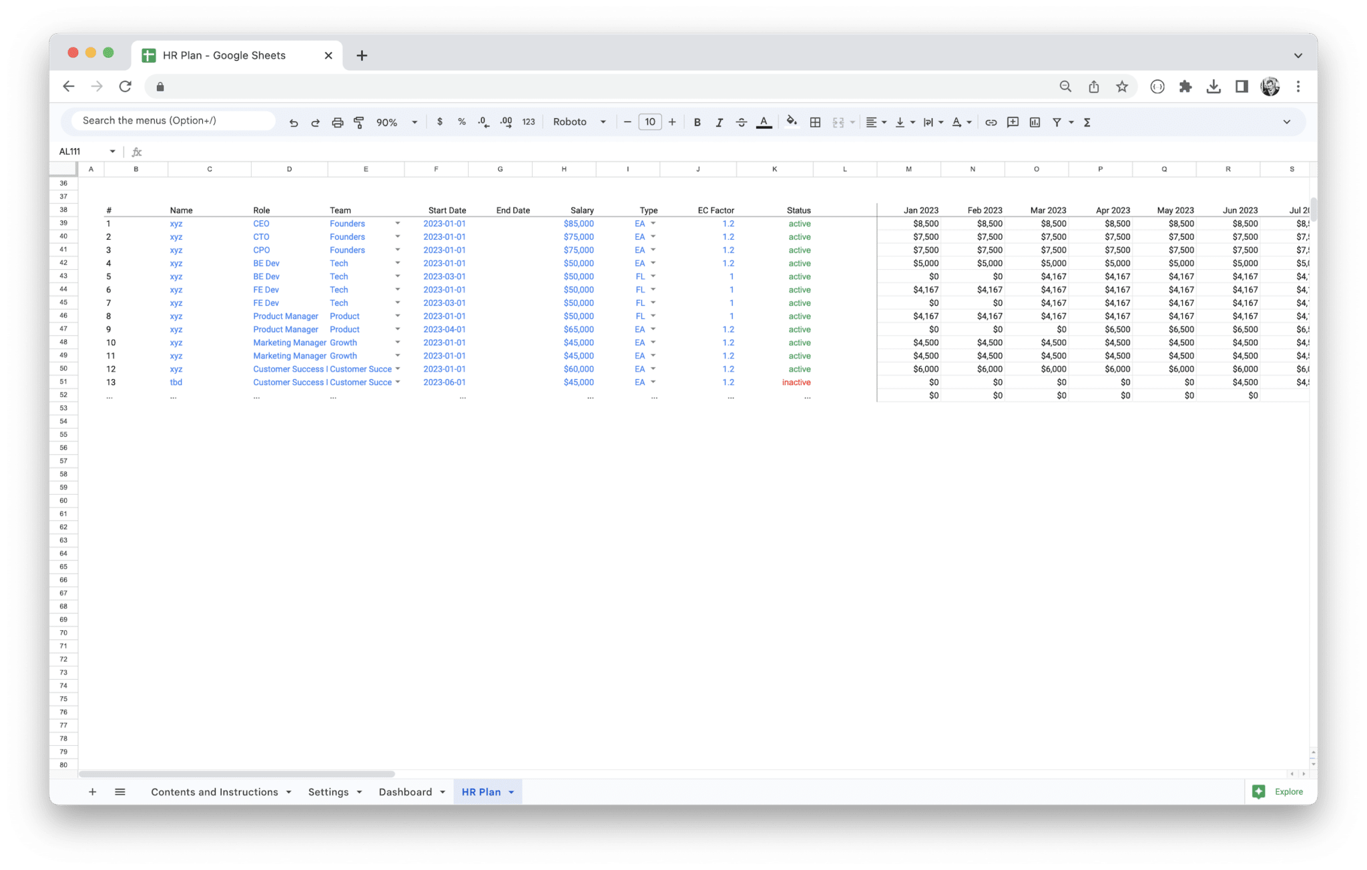Insert a link using the toolbar icon

[x=991, y=122]
